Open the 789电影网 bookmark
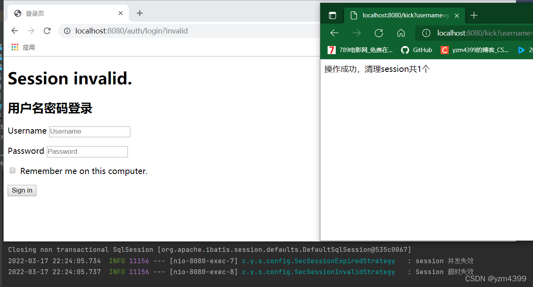This screenshot has height=287, width=533. (x=360, y=50)
